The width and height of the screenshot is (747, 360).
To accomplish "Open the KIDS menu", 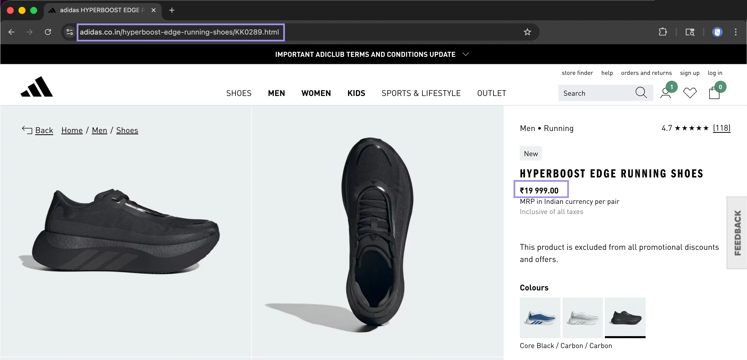I will coord(356,93).
